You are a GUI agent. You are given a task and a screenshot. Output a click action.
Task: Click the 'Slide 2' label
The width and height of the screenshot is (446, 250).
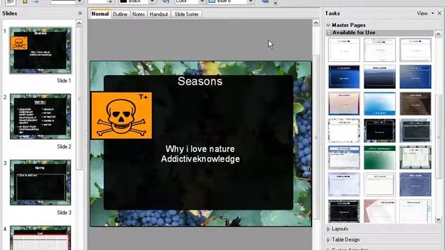point(64,147)
